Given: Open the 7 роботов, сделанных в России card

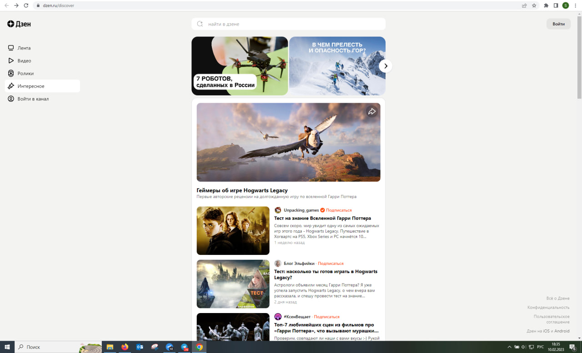Looking at the screenshot, I should click(240, 66).
